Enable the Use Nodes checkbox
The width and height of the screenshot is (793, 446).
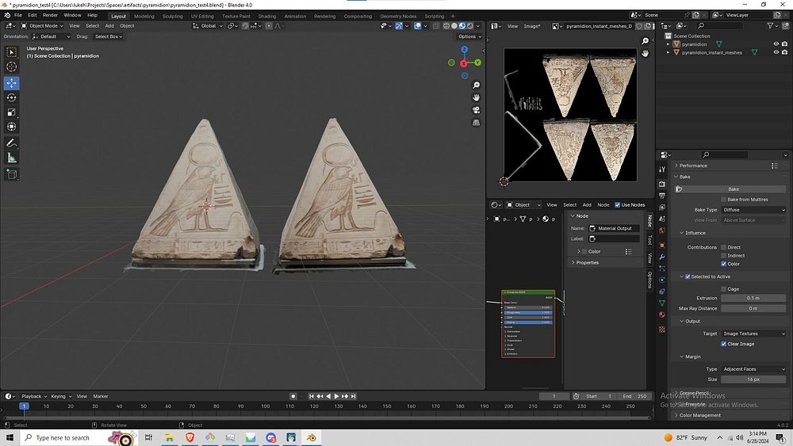[x=619, y=204]
